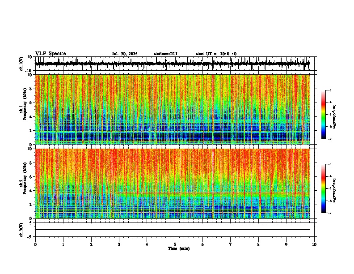Viewport: 354px width, 274px height.
Task: Click time axis tick label '9'
Action: pos(286,244)
